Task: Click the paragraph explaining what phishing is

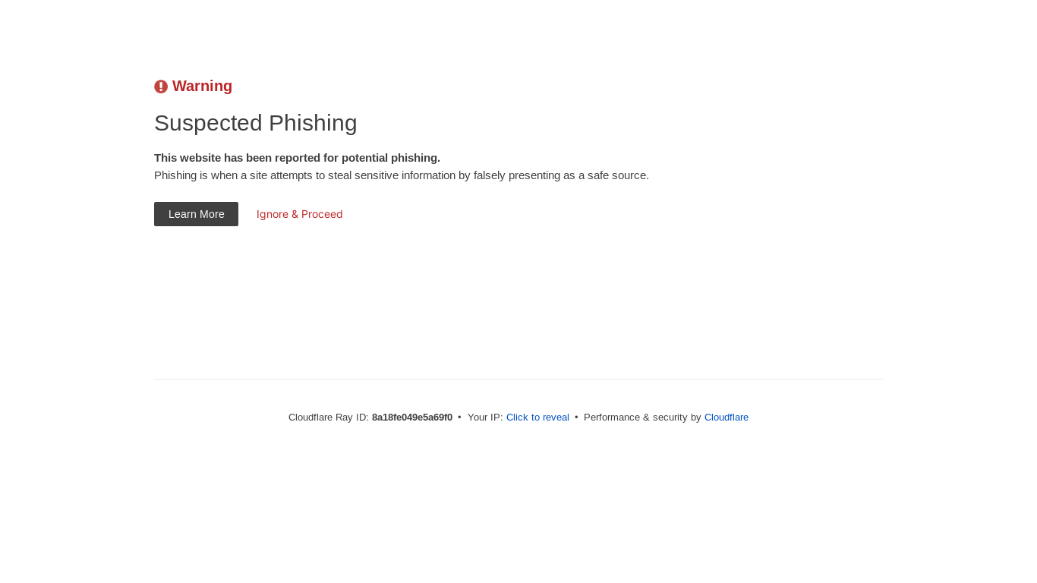Action: pyautogui.click(x=402, y=175)
